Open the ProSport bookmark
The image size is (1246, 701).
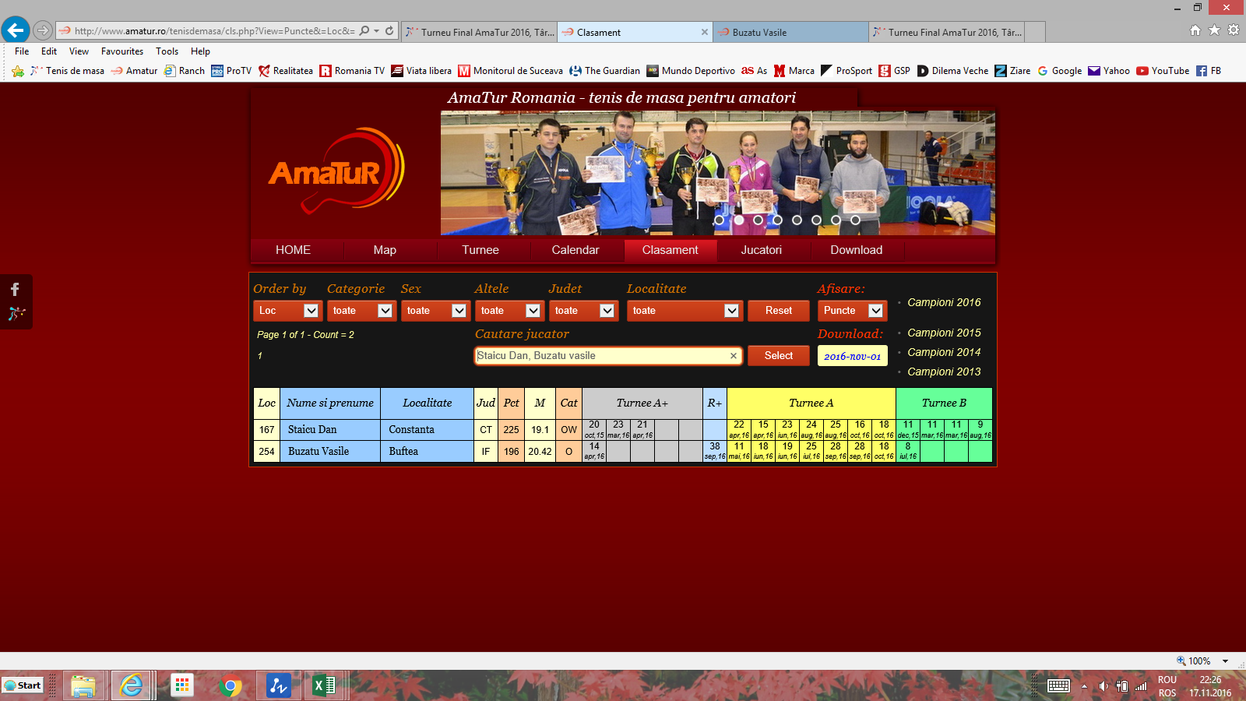(x=847, y=71)
